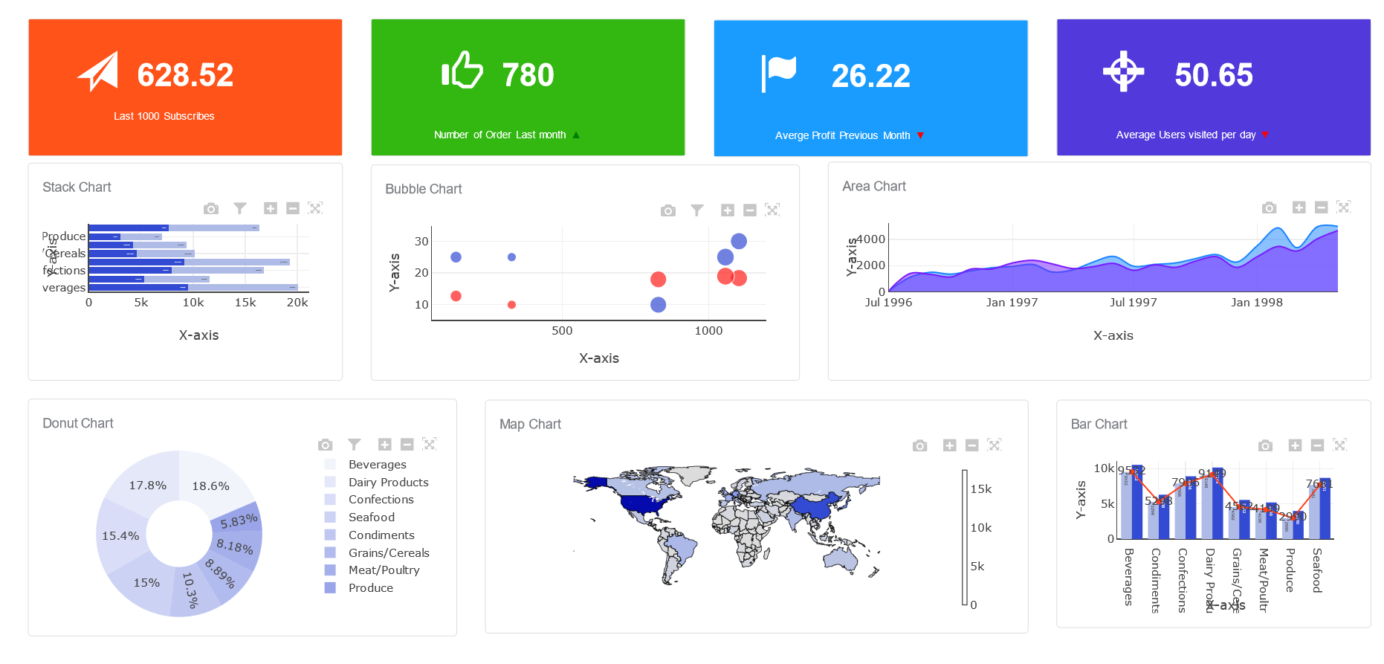Zoom in using Stack Chart plus icon
Screen dimensions: 1384x664
tap(271, 208)
